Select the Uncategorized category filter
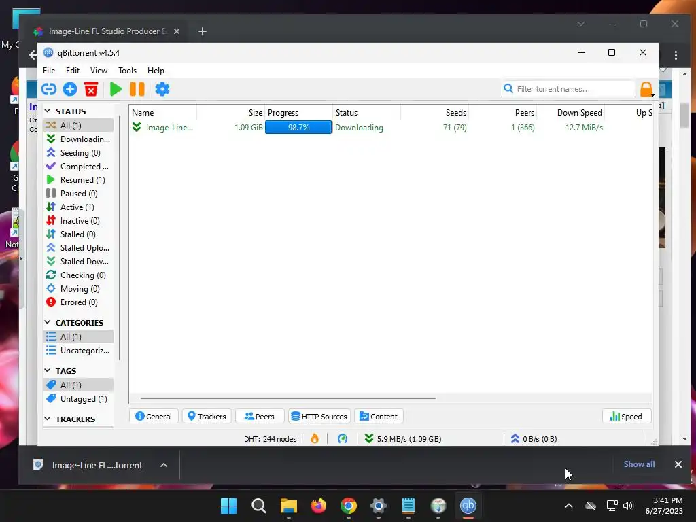The height and width of the screenshot is (522, 696). (x=79, y=351)
